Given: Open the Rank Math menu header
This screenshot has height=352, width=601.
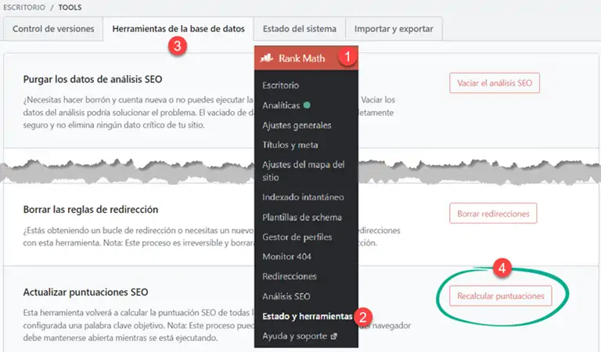Looking at the screenshot, I should tap(306, 58).
